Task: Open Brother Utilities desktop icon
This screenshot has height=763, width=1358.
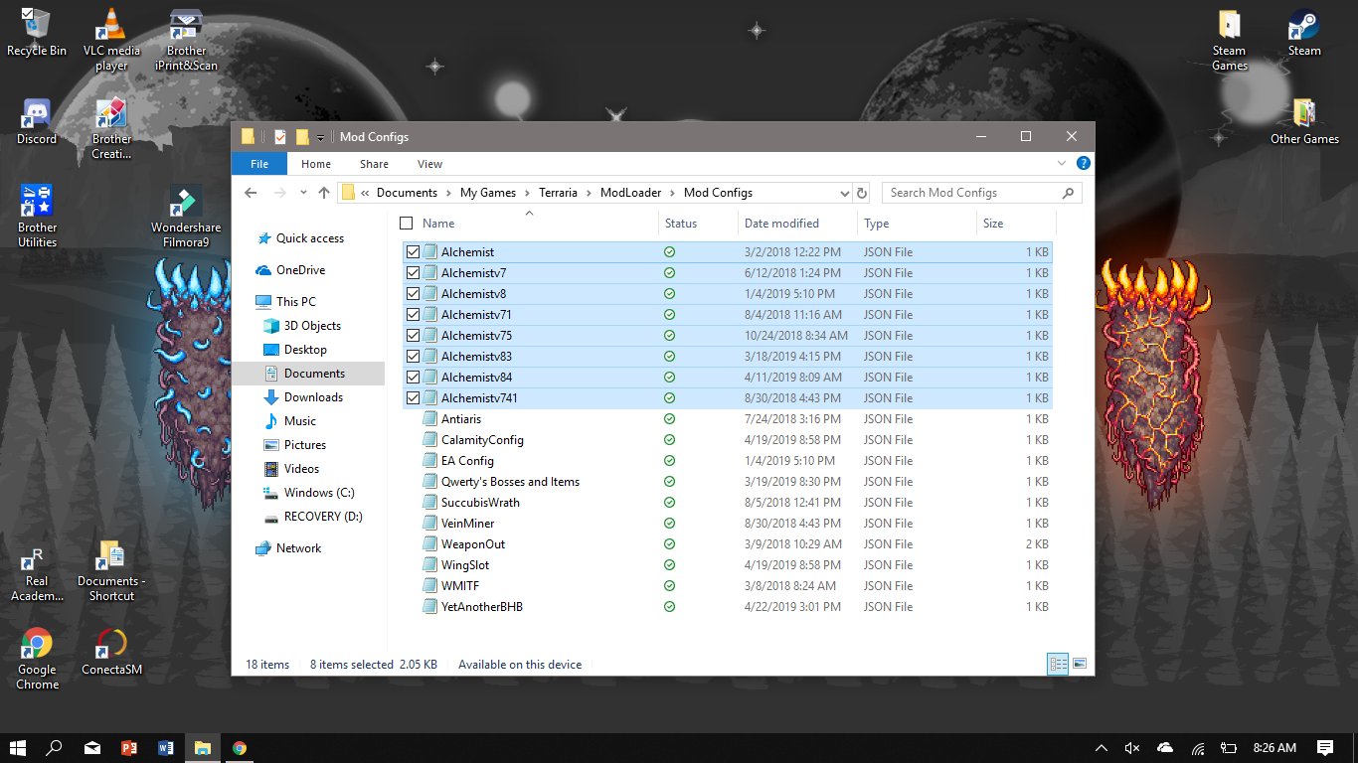Action: 37,217
